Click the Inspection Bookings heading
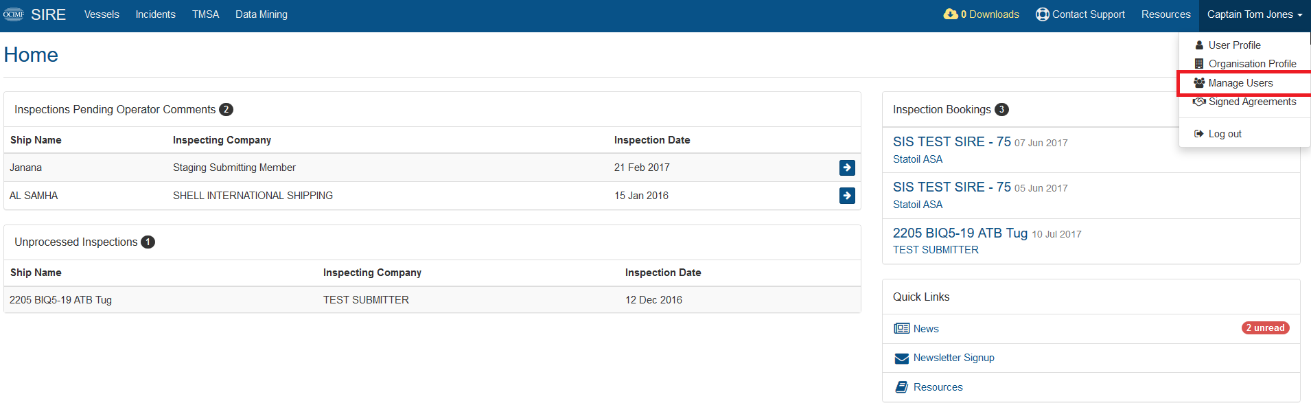 point(942,110)
